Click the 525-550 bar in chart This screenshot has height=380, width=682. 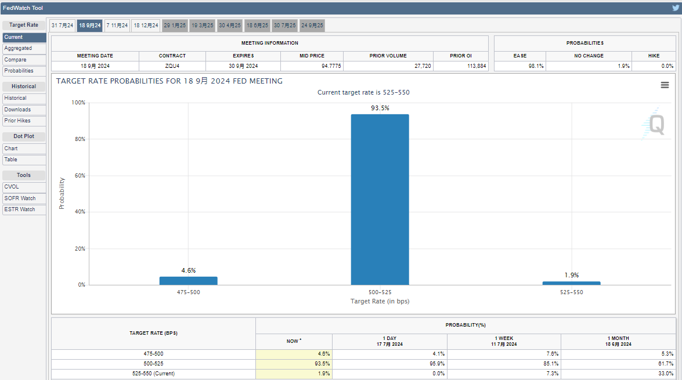pyautogui.click(x=572, y=283)
